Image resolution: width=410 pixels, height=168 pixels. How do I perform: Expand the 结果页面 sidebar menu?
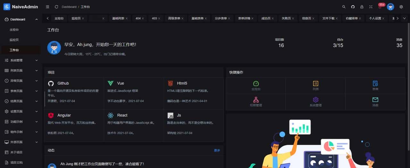21,101
